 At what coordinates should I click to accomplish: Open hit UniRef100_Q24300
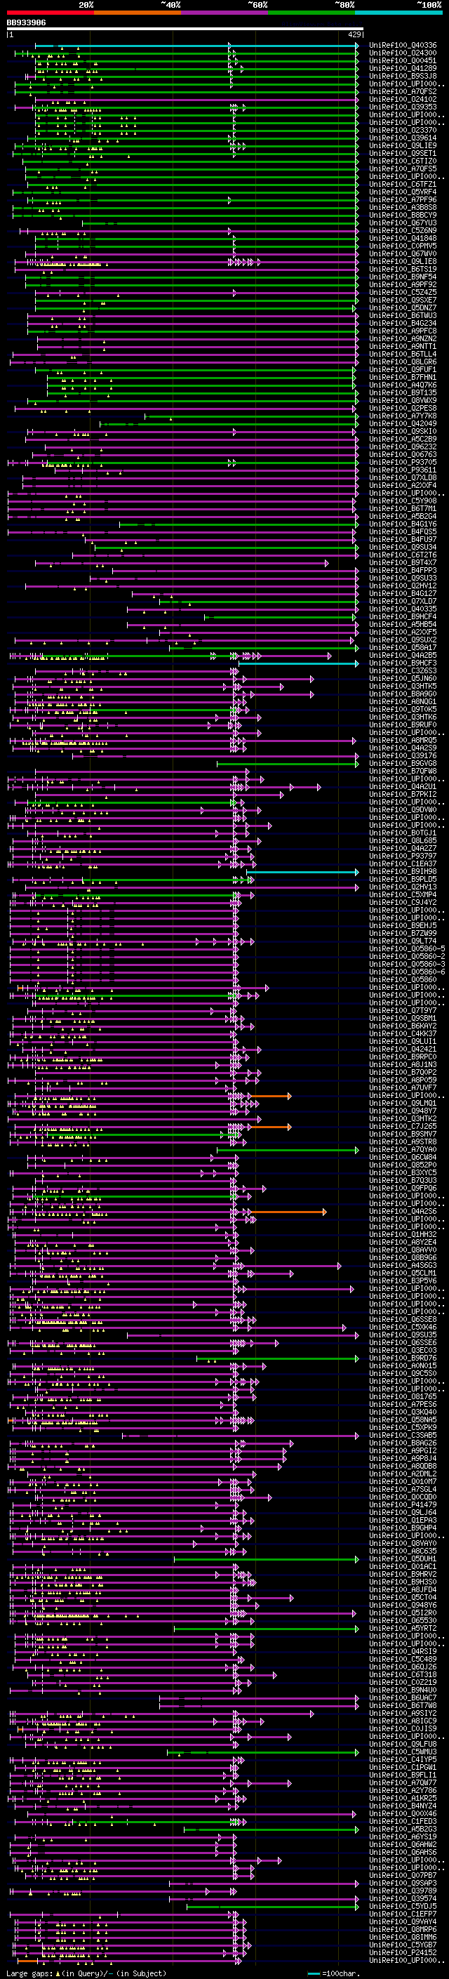coord(402,53)
